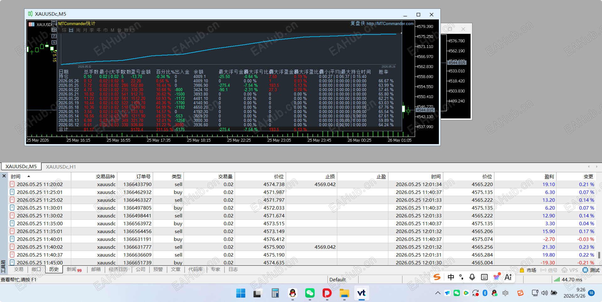Open the Windows Start button

pos(241,293)
